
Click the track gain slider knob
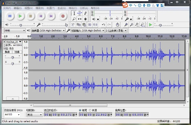(12, 57)
